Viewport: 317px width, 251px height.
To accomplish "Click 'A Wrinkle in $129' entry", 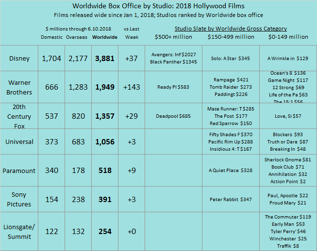I will (288, 59).
